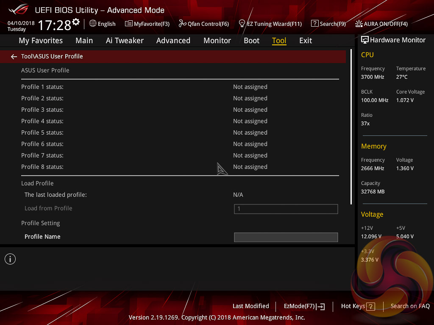The width and height of the screenshot is (434, 325).
Task: Click date 04/10/2018 text
Action: tap(21, 23)
